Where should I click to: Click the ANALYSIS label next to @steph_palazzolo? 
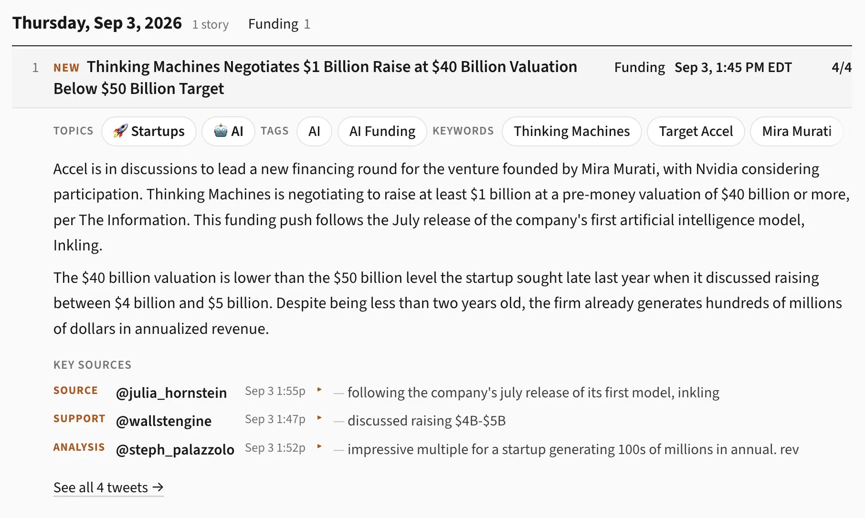(x=79, y=447)
